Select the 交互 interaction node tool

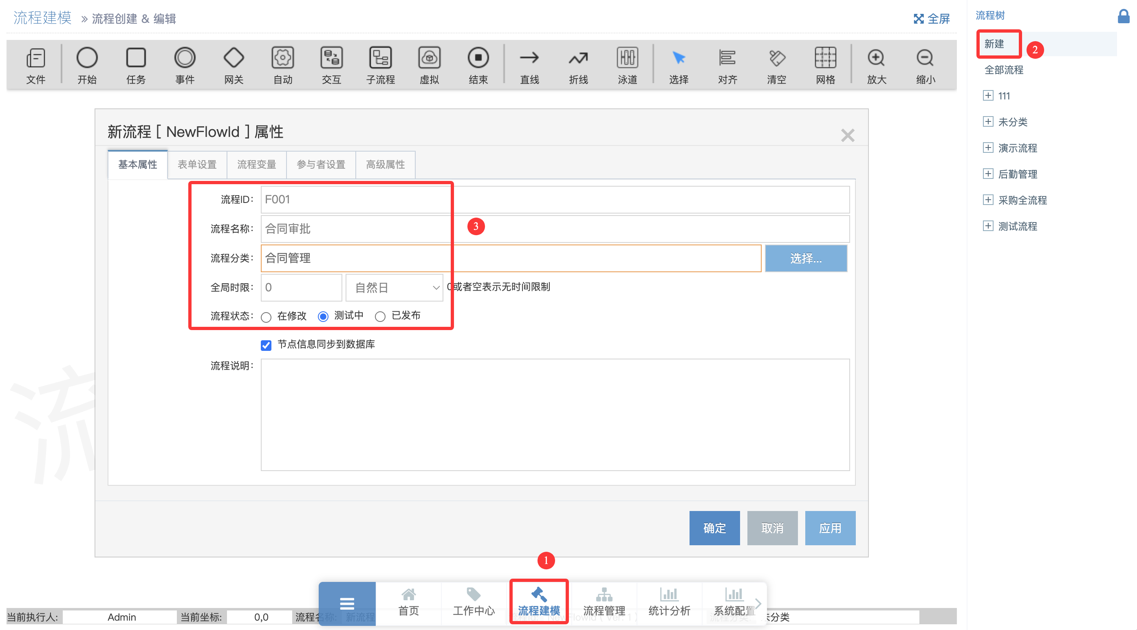click(331, 66)
